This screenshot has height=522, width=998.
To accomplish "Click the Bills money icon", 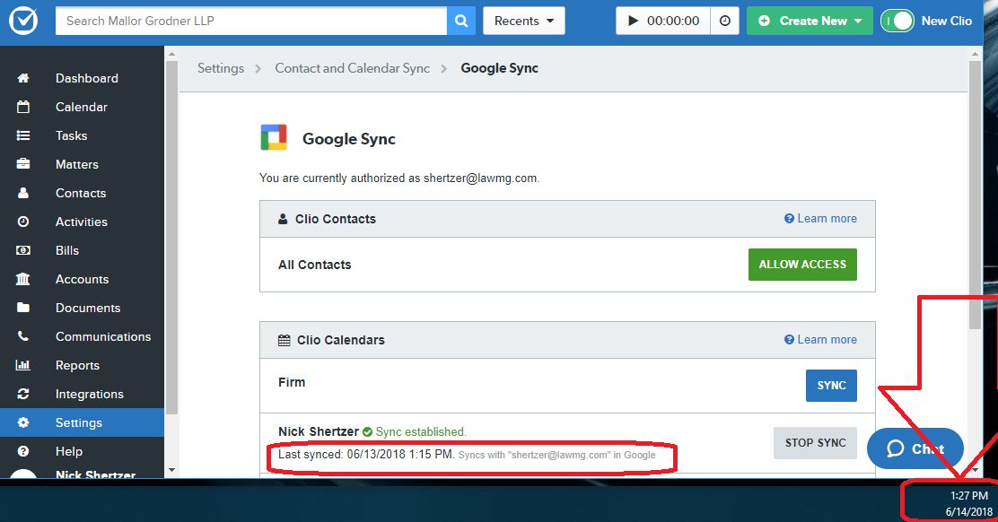I will 23,250.
